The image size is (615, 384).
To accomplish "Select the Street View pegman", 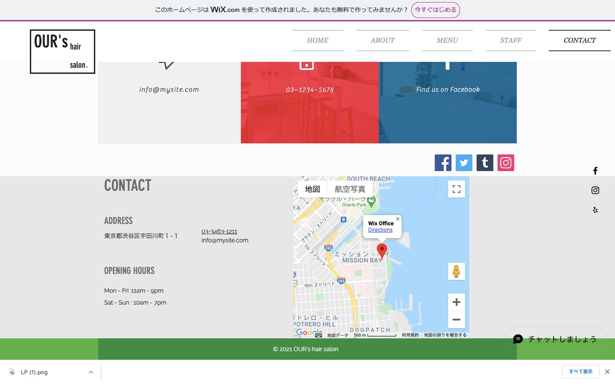I will (x=456, y=271).
